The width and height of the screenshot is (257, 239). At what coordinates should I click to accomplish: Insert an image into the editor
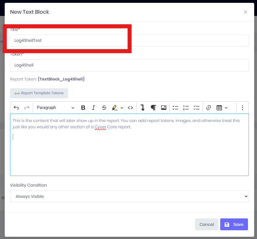pos(163,108)
